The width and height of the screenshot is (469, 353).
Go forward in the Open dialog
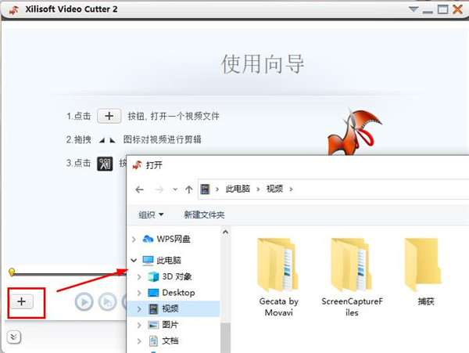coord(159,189)
